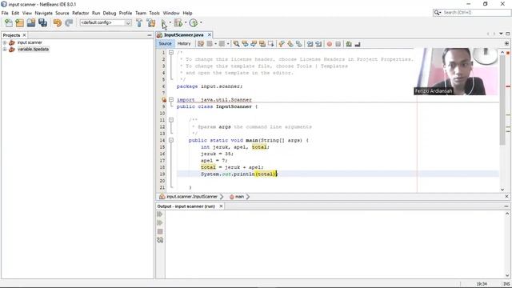Click the Start Macro Recording red icon
This screenshot has height=288, width=512.
[x=329, y=44]
